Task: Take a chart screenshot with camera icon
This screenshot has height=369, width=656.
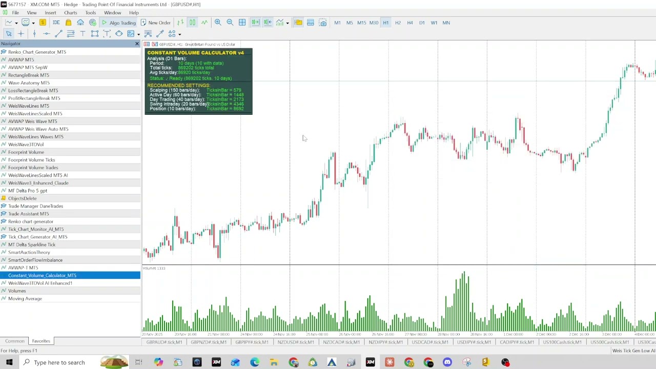Action: click(x=323, y=23)
